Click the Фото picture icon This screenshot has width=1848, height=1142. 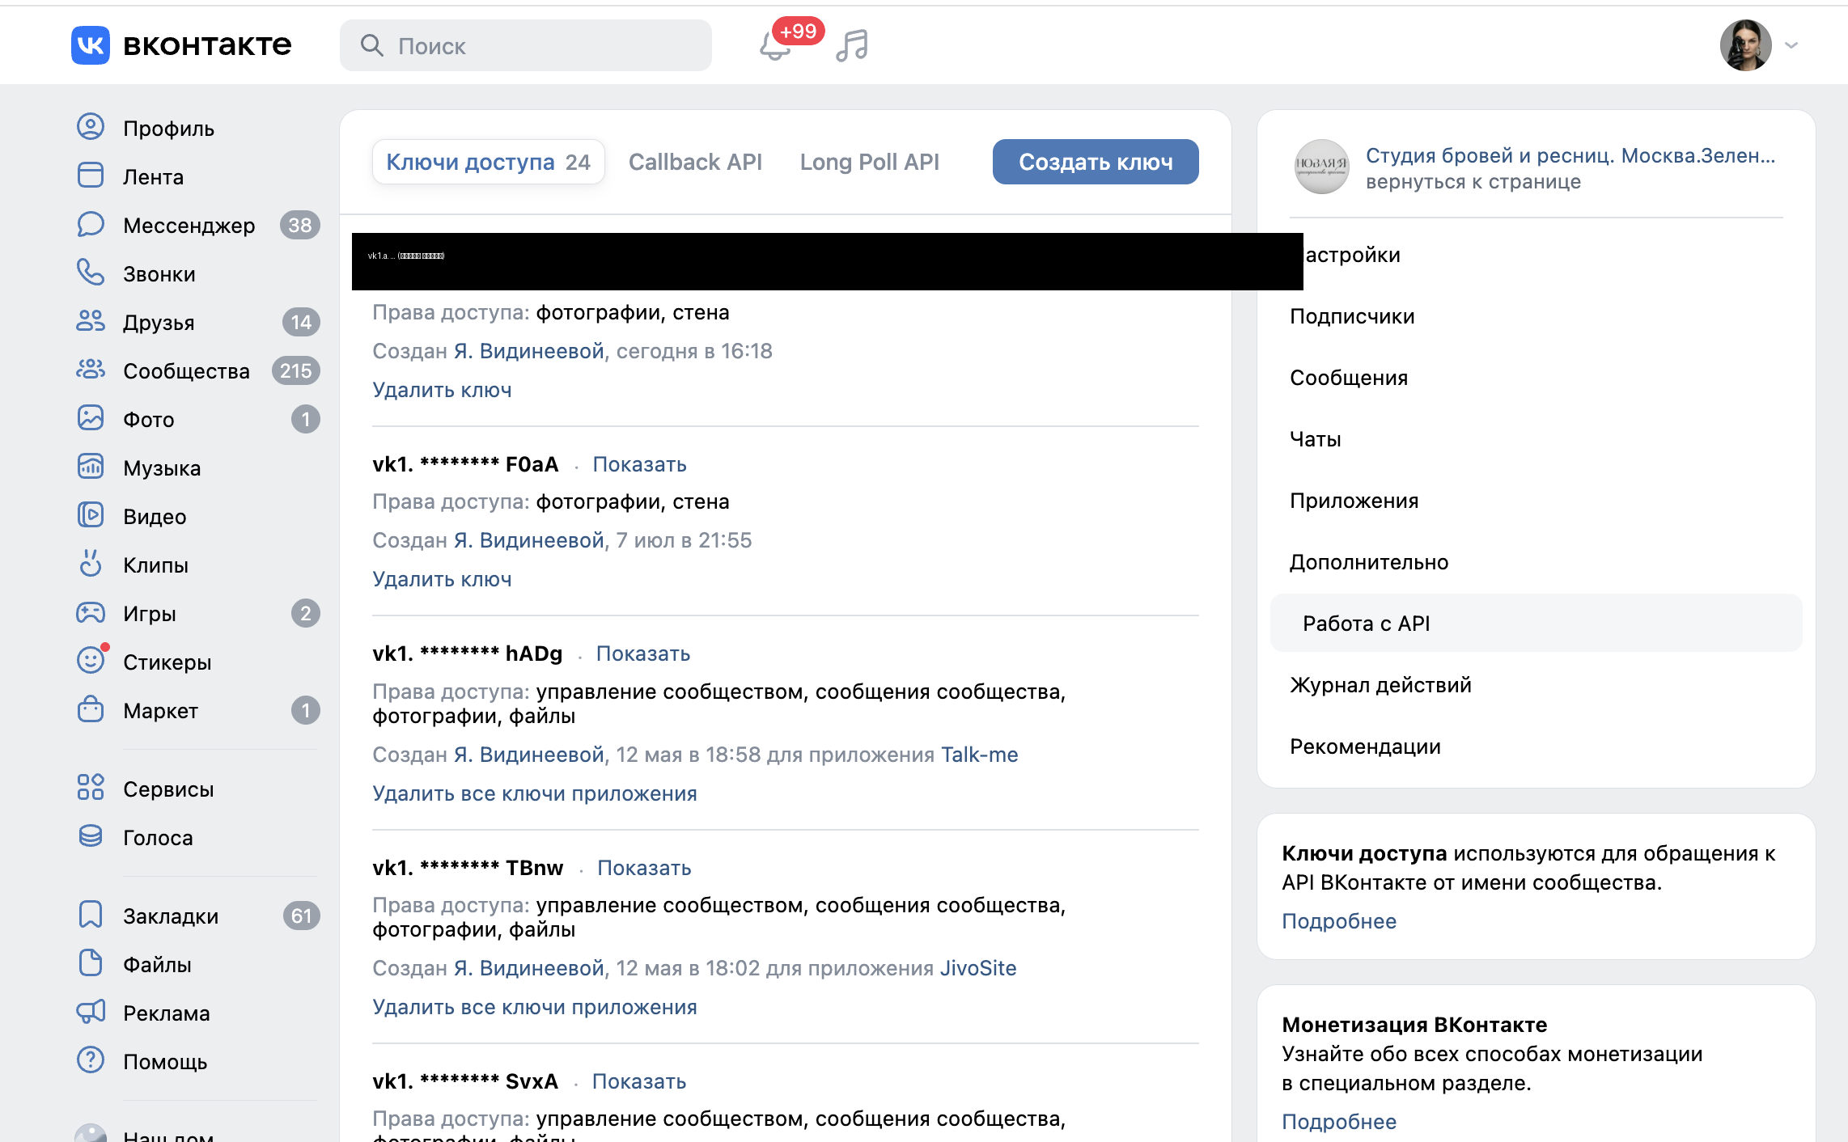(91, 419)
